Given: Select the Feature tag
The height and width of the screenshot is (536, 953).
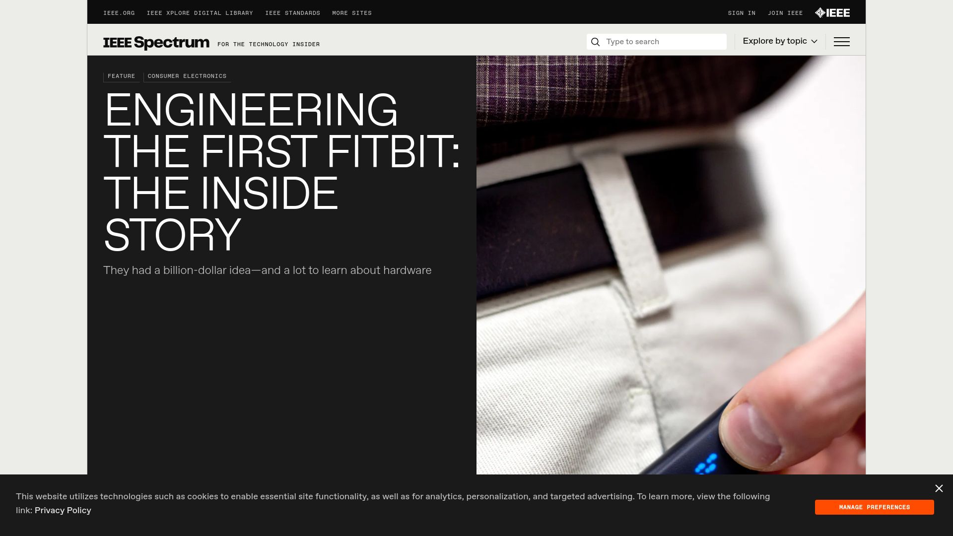Looking at the screenshot, I should coord(122,76).
